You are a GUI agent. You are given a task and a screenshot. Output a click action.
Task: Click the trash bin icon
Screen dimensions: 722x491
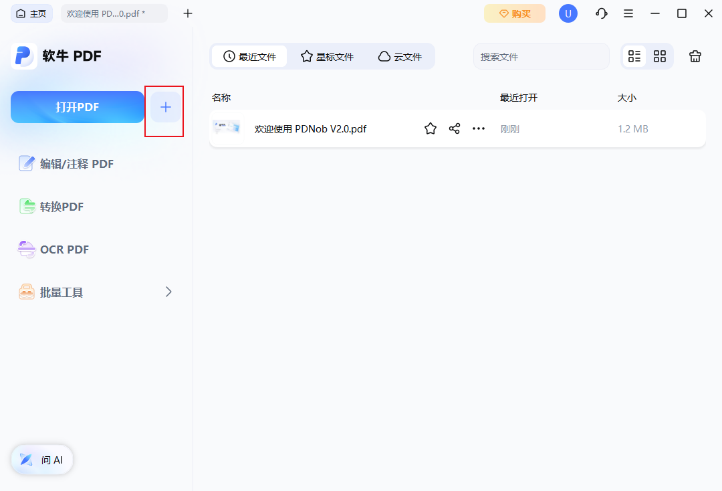coord(695,56)
